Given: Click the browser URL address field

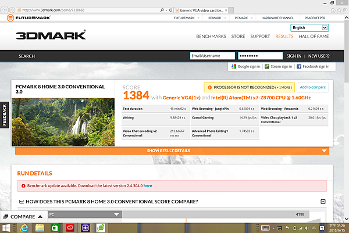Looking at the screenshot, I should (89, 10).
